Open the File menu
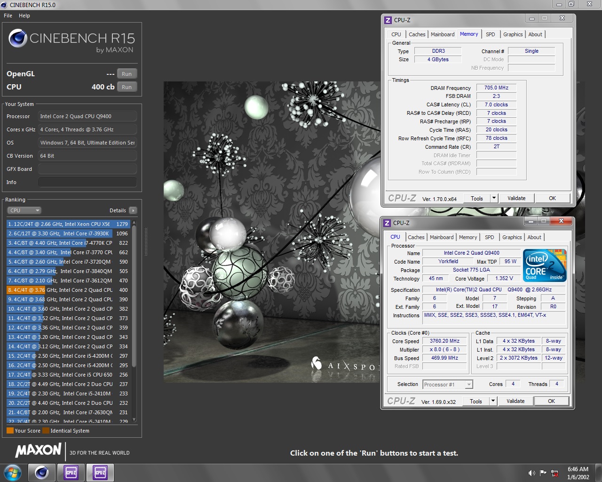This screenshot has width=602, height=482. click(8, 16)
